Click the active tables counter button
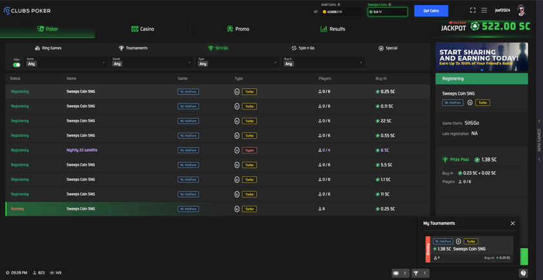This screenshot has width=543, height=280. pos(400,273)
